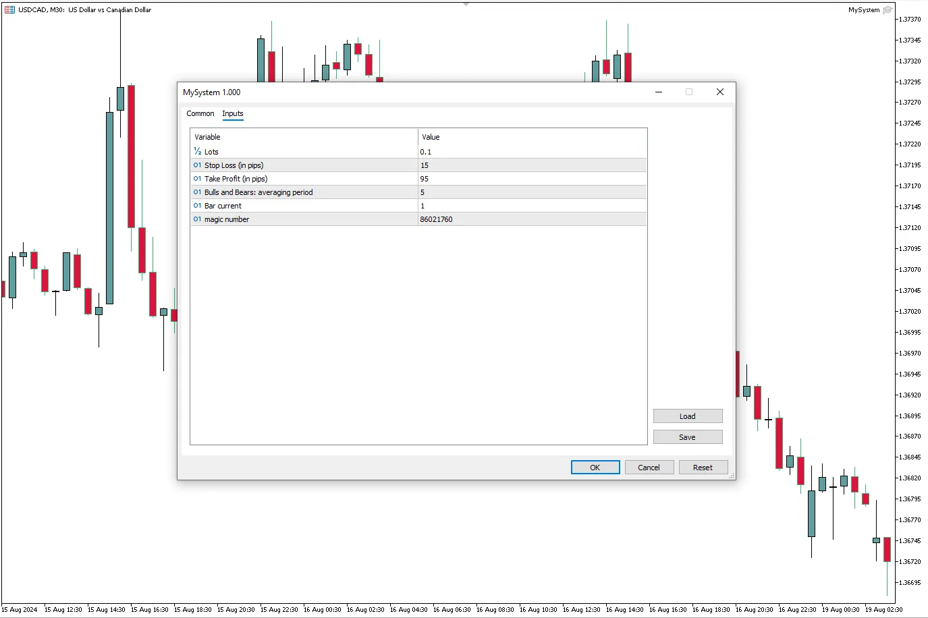The image size is (928, 618).
Task: Confirm the dialog with OK
Action: click(x=595, y=468)
